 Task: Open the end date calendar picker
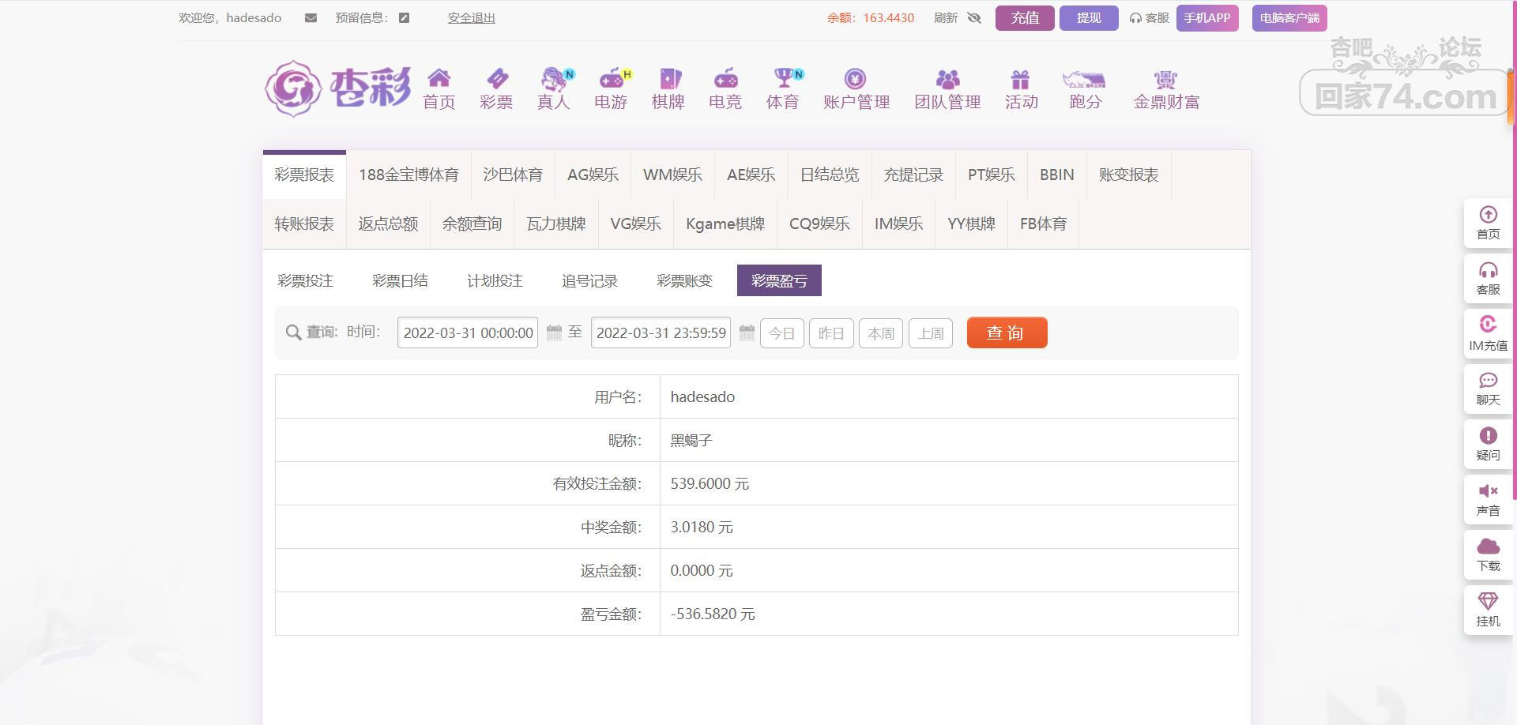747,333
